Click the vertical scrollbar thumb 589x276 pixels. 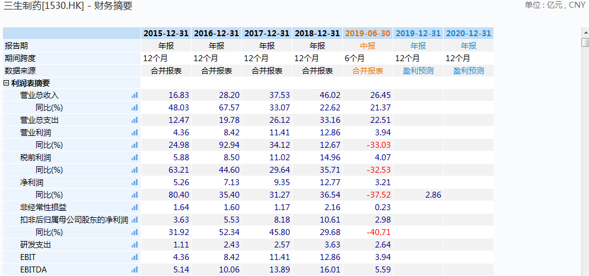point(585,42)
